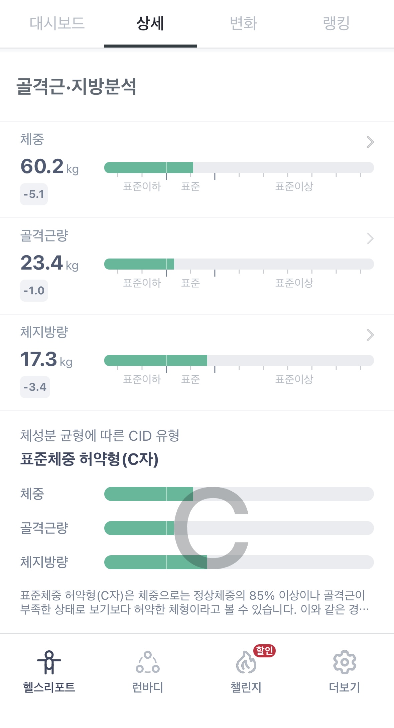Tap the -3.4 body fat change badge
394x728 pixels.
pos(35,387)
